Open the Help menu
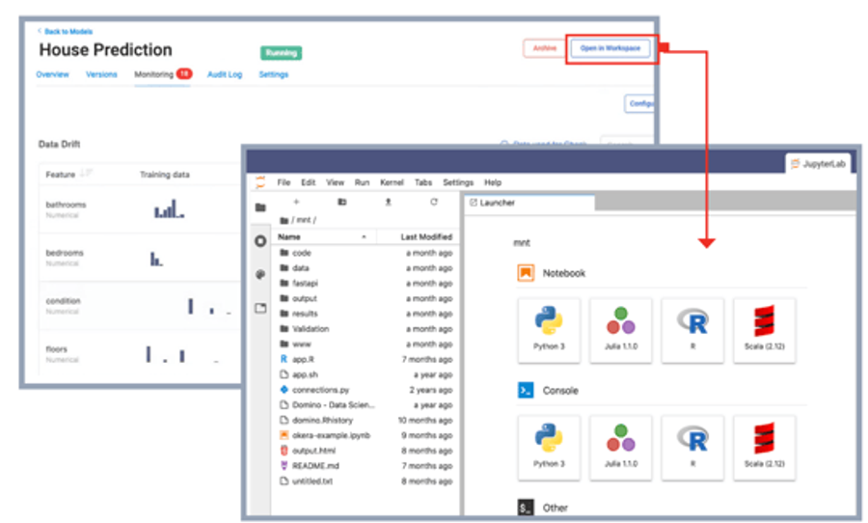This screenshot has width=868, height=523. tap(493, 182)
